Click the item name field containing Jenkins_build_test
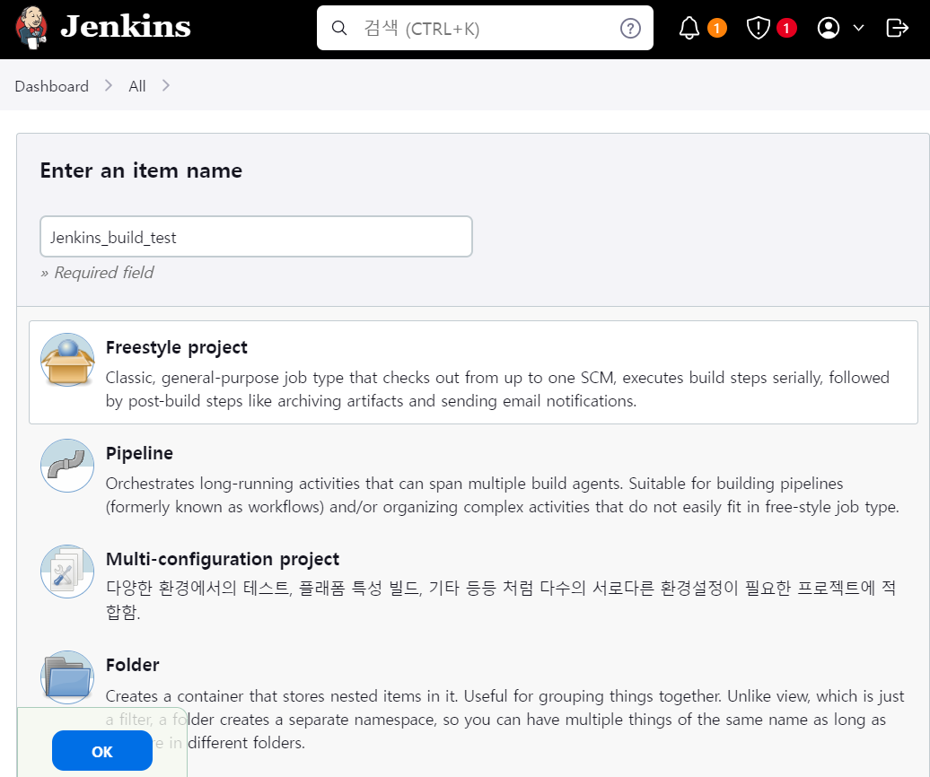The height and width of the screenshot is (777, 930). click(x=256, y=237)
